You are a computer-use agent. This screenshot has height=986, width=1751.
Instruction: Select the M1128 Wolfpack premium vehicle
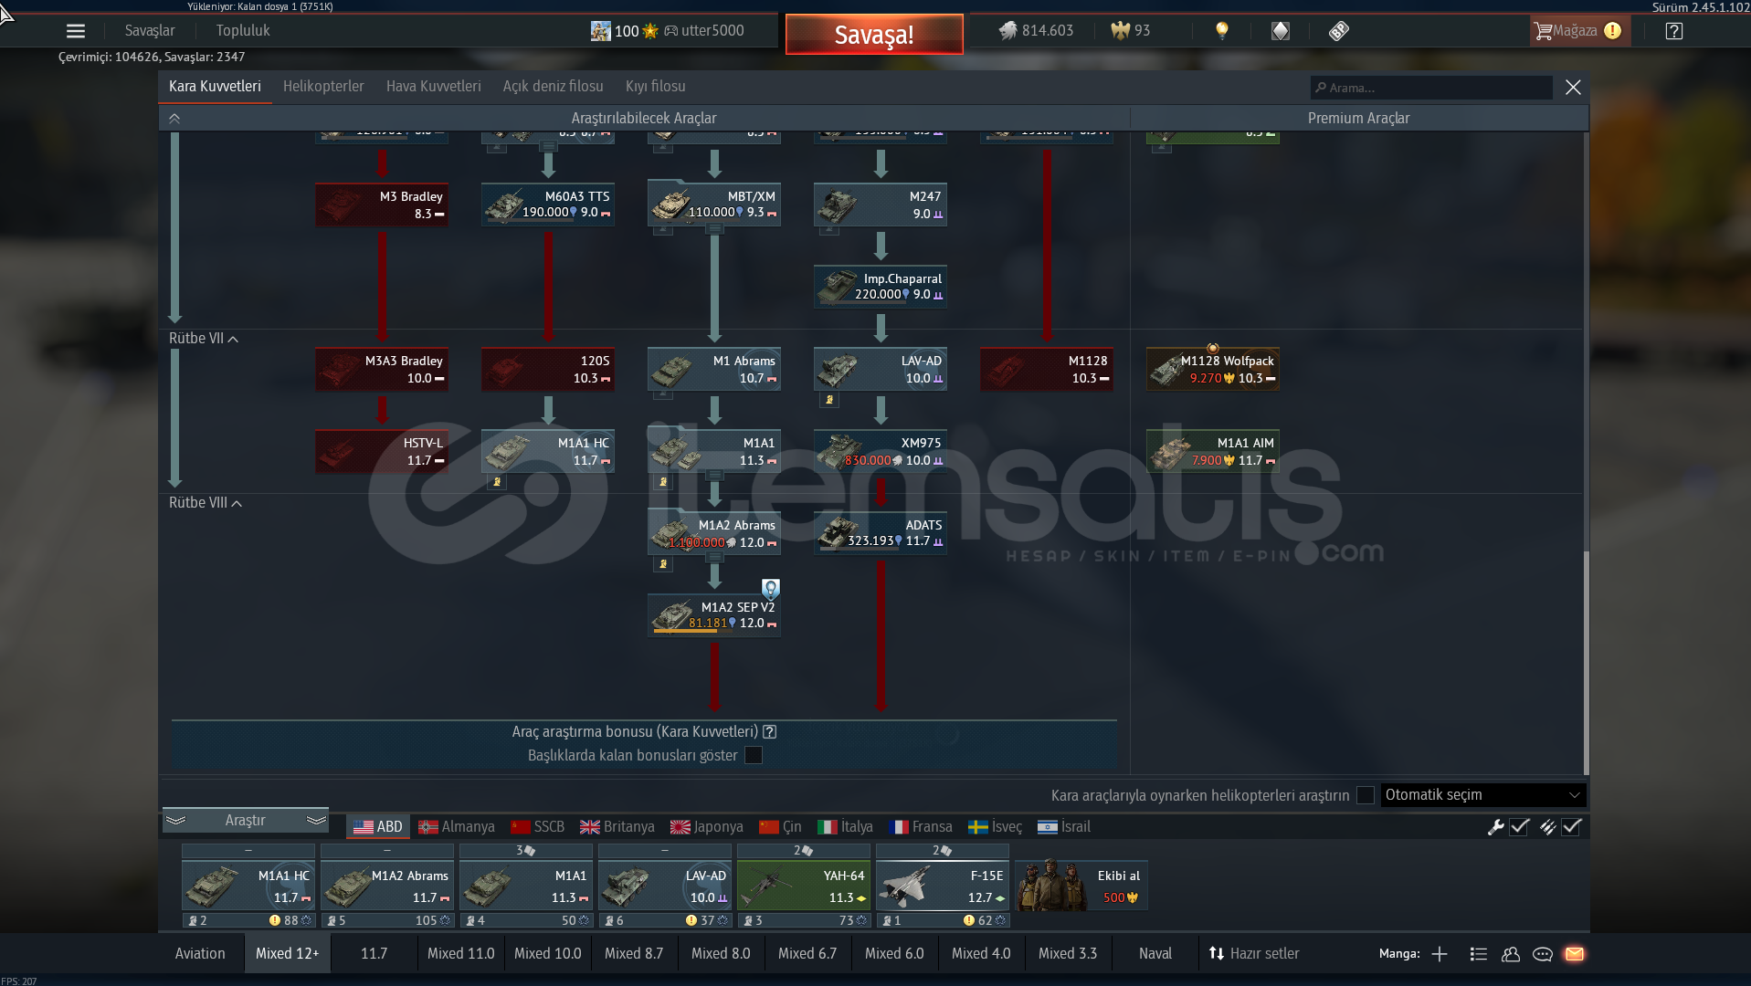[1213, 369]
